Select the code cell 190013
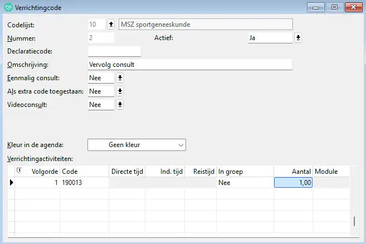 84,183
